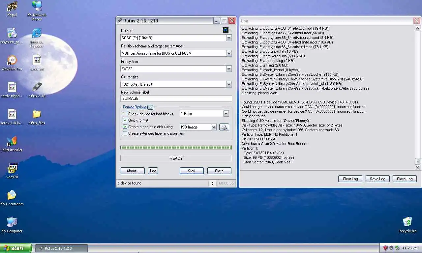This screenshot has height=253, width=422.
Task: Open vac470 archive desktop icon
Action: click(12, 171)
